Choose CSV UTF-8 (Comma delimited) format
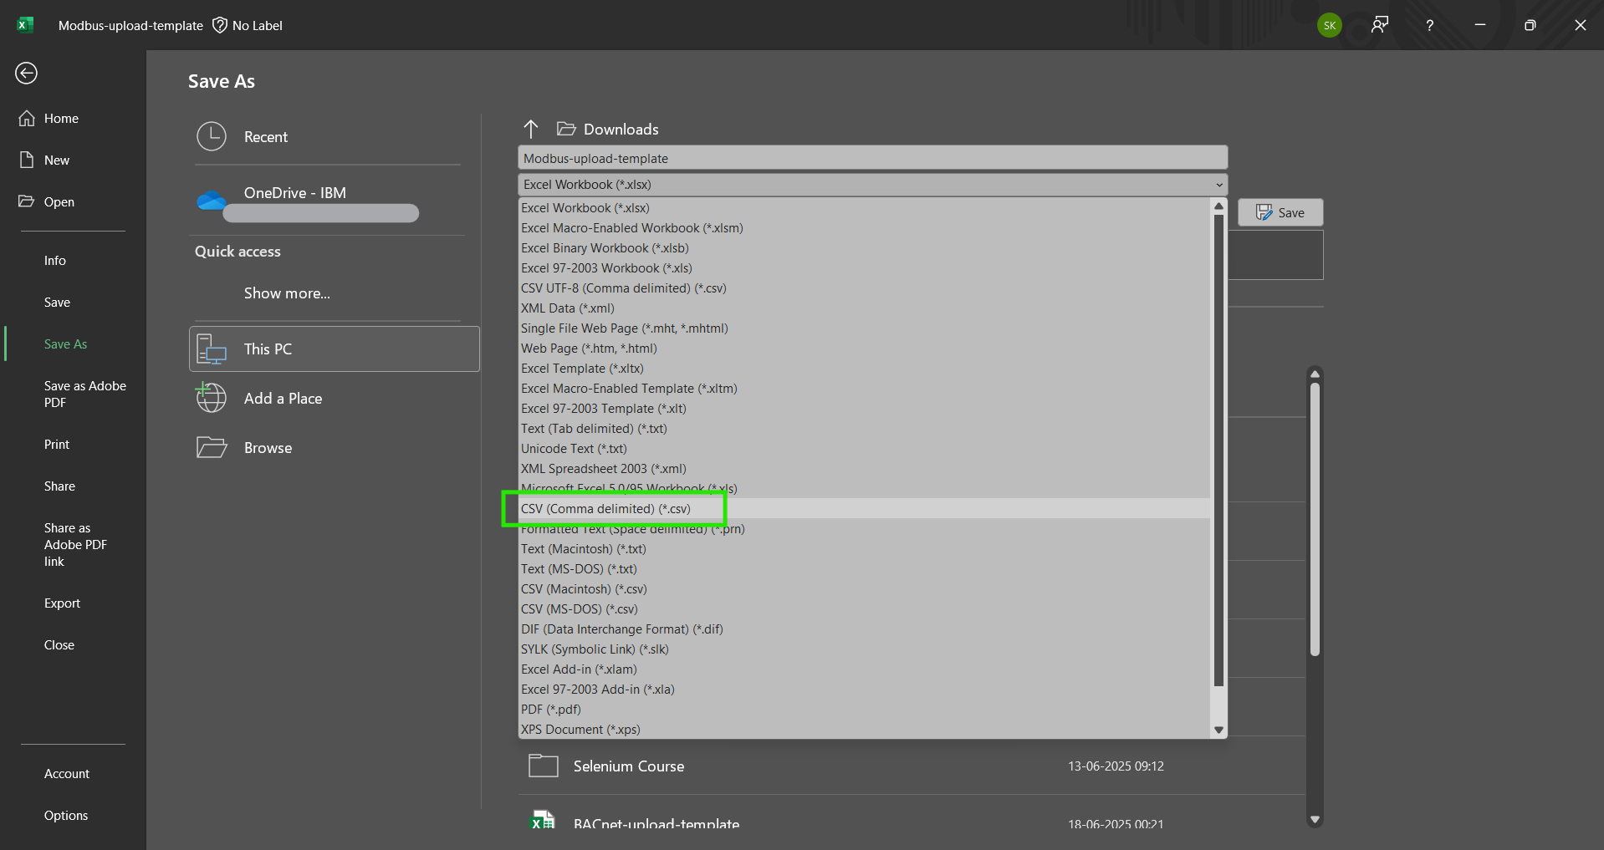 click(864, 288)
